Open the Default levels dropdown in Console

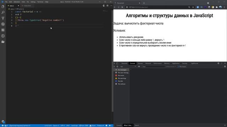point(171,67)
